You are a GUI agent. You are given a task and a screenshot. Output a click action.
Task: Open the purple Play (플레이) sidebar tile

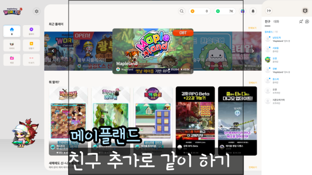[x=31, y=31]
